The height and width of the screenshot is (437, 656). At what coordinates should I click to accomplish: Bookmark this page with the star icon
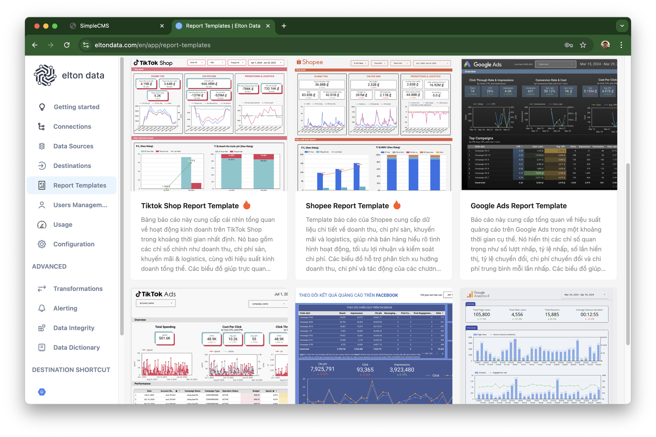pyautogui.click(x=583, y=45)
